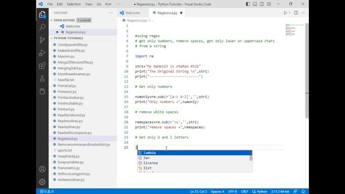The height and width of the screenshot is (194, 345).
Task: Open the Explorer view in activity bar
Action: [42, 15]
